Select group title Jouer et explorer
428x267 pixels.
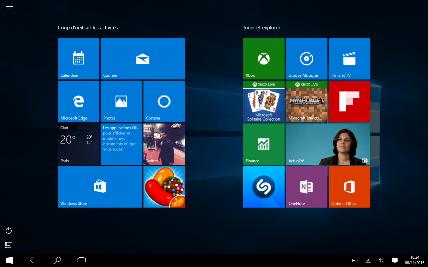[x=262, y=28]
